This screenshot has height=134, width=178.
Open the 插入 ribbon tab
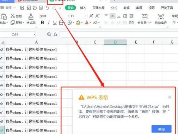(x=83, y=8)
